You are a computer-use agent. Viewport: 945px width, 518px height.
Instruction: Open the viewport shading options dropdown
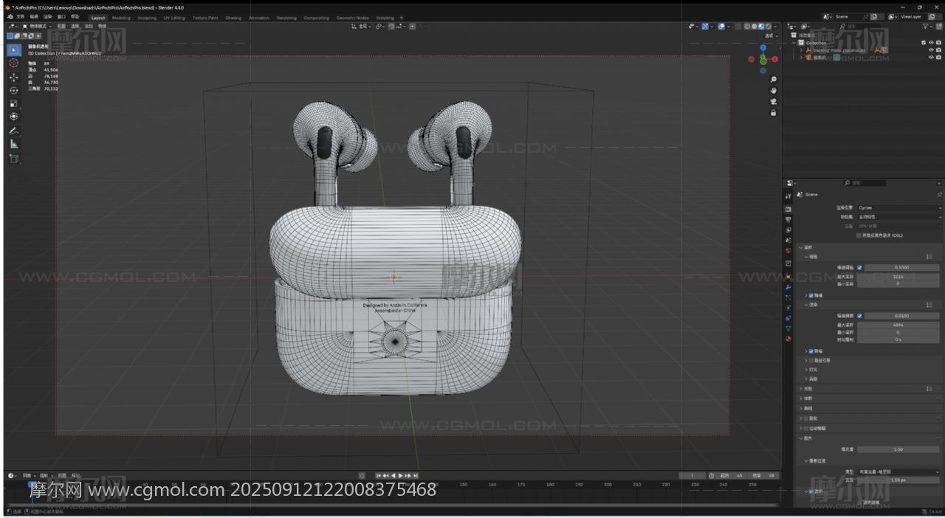[x=777, y=27]
